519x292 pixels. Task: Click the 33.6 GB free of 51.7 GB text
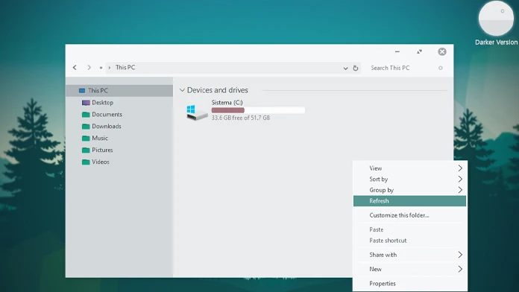click(x=241, y=118)
